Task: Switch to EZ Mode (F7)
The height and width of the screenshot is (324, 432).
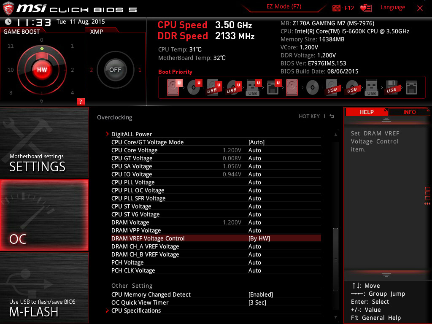Action: 284,7
